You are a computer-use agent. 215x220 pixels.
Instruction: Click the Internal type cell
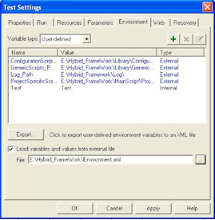pos(169,88)
